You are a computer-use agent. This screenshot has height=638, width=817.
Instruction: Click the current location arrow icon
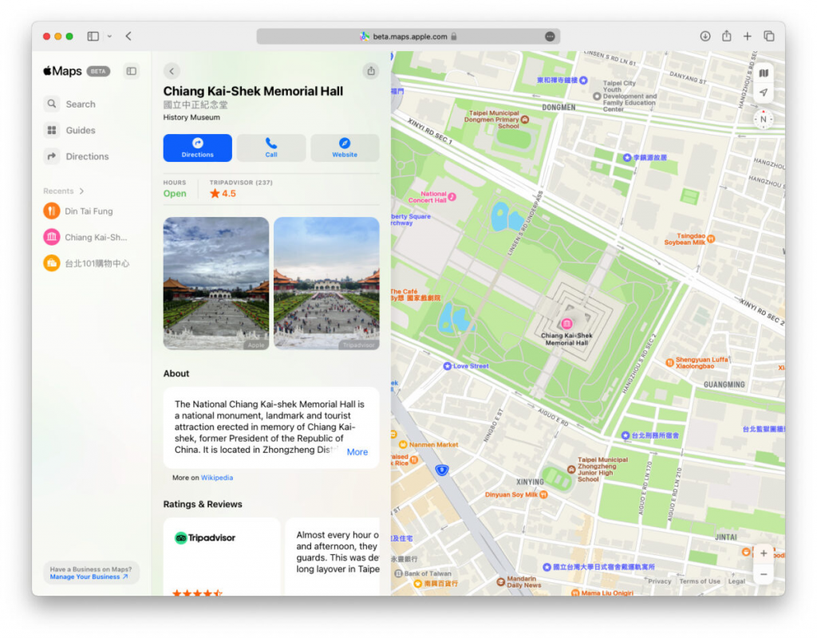[764, 93]
